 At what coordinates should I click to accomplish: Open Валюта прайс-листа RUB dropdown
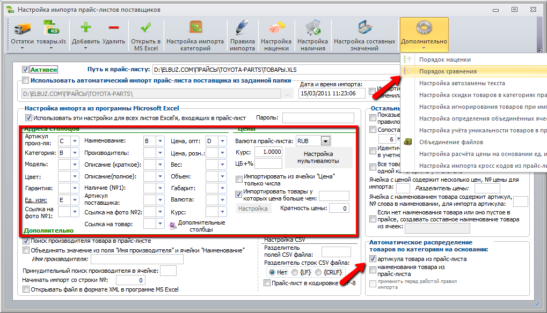325,141
